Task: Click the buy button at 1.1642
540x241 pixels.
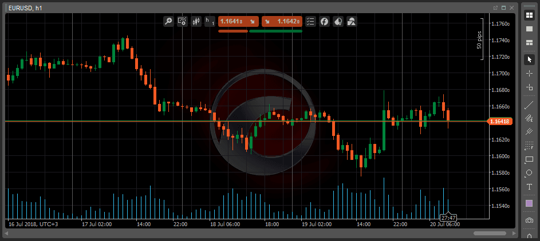Action: [x=281, y=22]
